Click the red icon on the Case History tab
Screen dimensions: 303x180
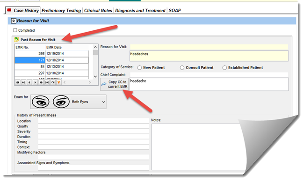[x=9, y=10]
